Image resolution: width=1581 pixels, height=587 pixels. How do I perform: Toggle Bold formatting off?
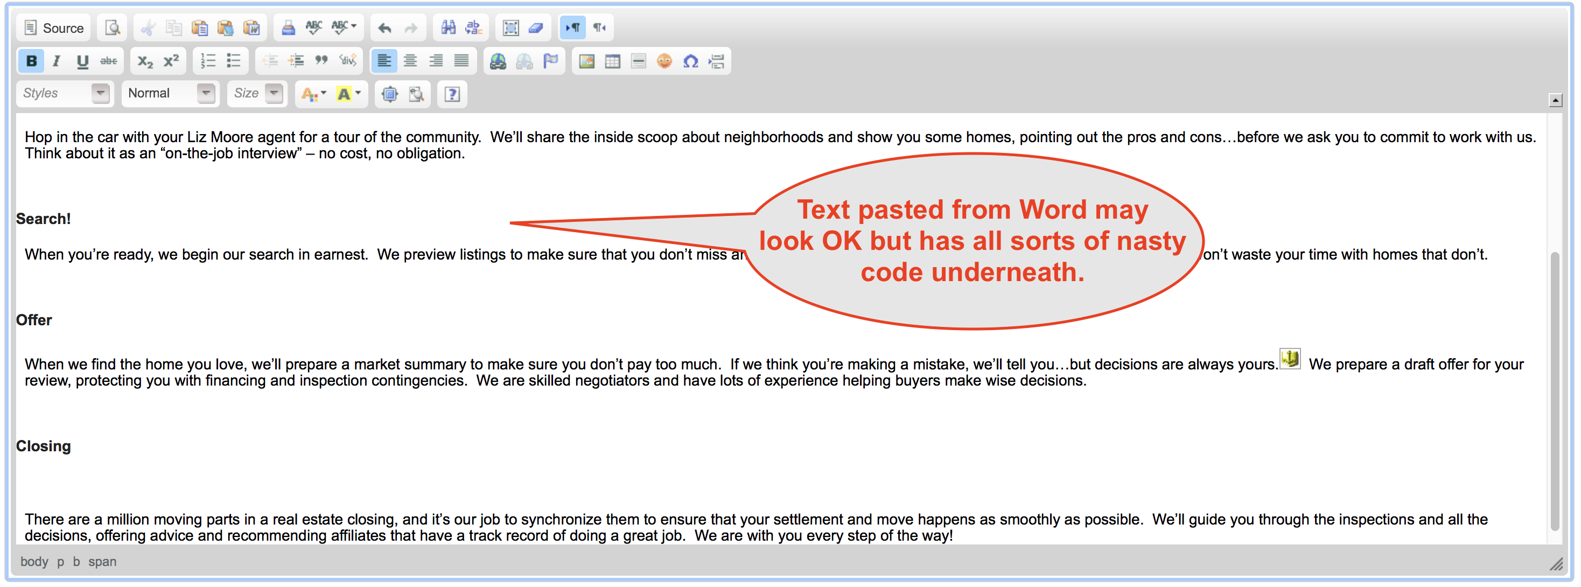click(31, 61)
